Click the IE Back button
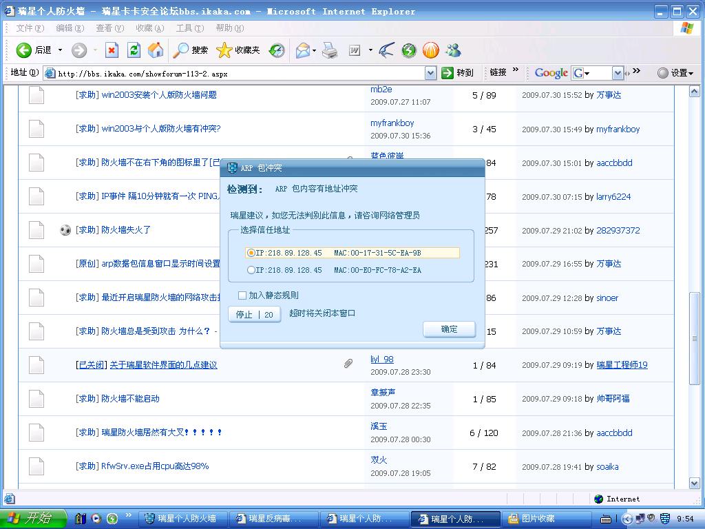The width and height of the screenshot is (705, 529). (34, 50)
